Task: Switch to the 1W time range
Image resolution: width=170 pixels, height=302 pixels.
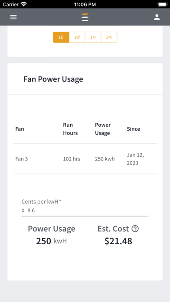Action: point(77,37)
